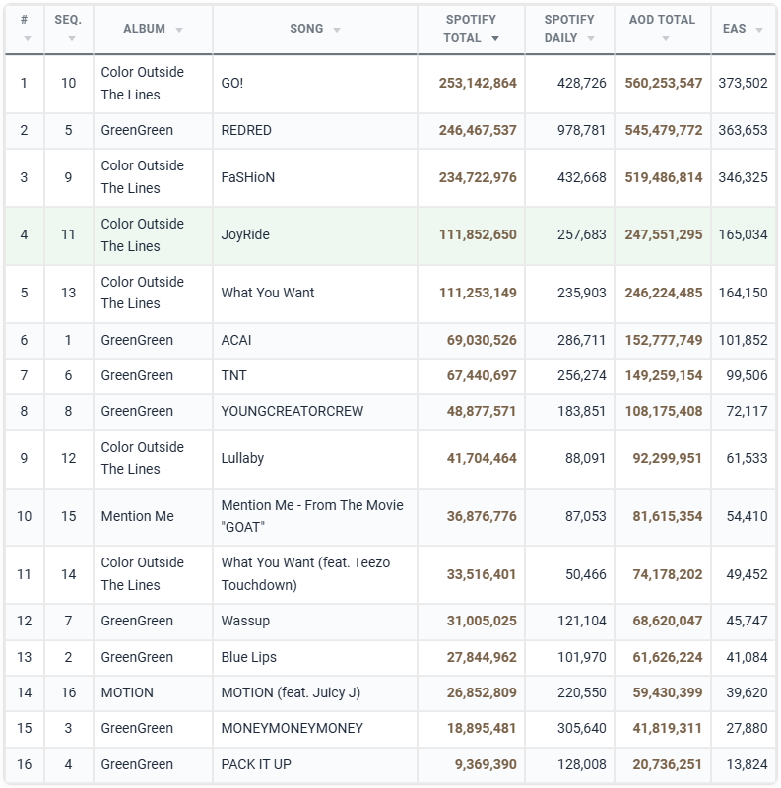
Task: Click EAS value 99,506
Action: [x=747, y=375]
